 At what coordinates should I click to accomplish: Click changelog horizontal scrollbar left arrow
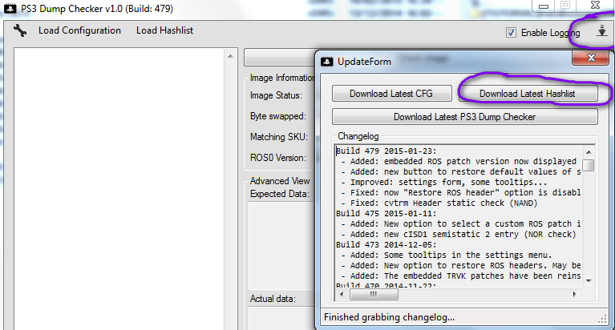tap(342, 294)
